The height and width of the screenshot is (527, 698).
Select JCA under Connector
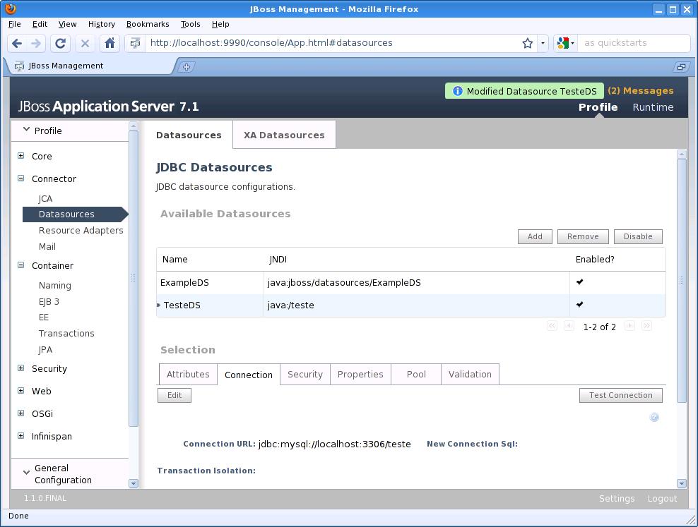point(45,199)
